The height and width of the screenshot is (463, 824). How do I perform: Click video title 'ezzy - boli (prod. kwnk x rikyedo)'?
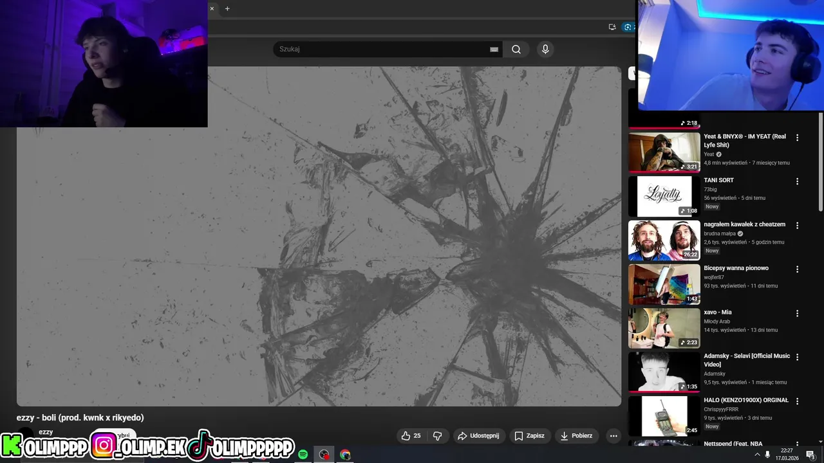pos(80,418)
